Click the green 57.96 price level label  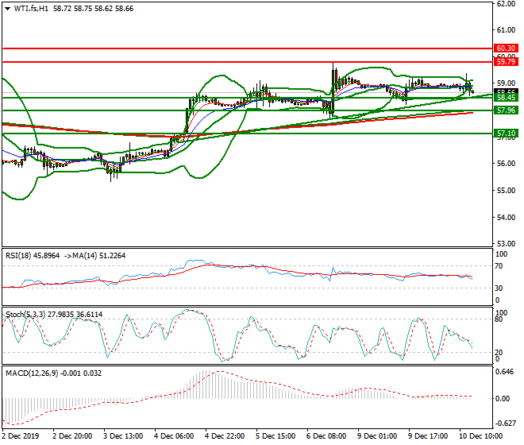click(506, 110)
